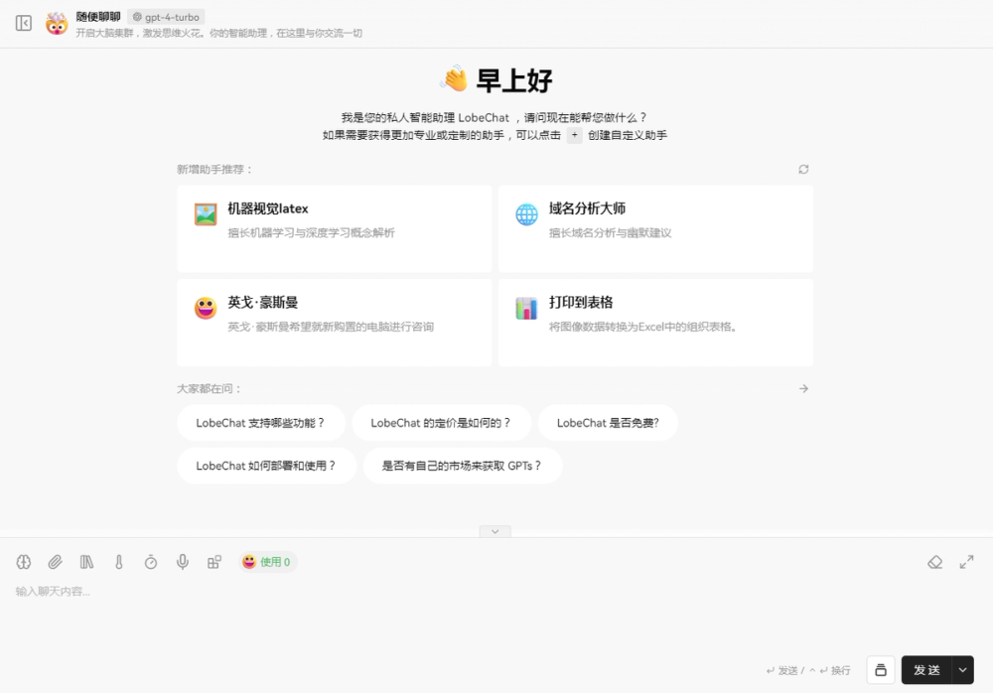Click the 域名分析大师 globe icon
The height and width of the screenshot is (693, 993).
[x=526, y=214]
